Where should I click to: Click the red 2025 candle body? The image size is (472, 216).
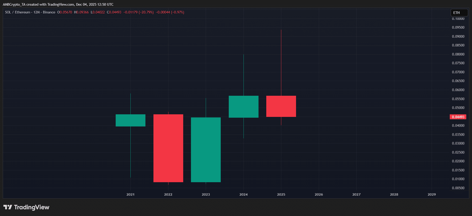pos(281,106)
